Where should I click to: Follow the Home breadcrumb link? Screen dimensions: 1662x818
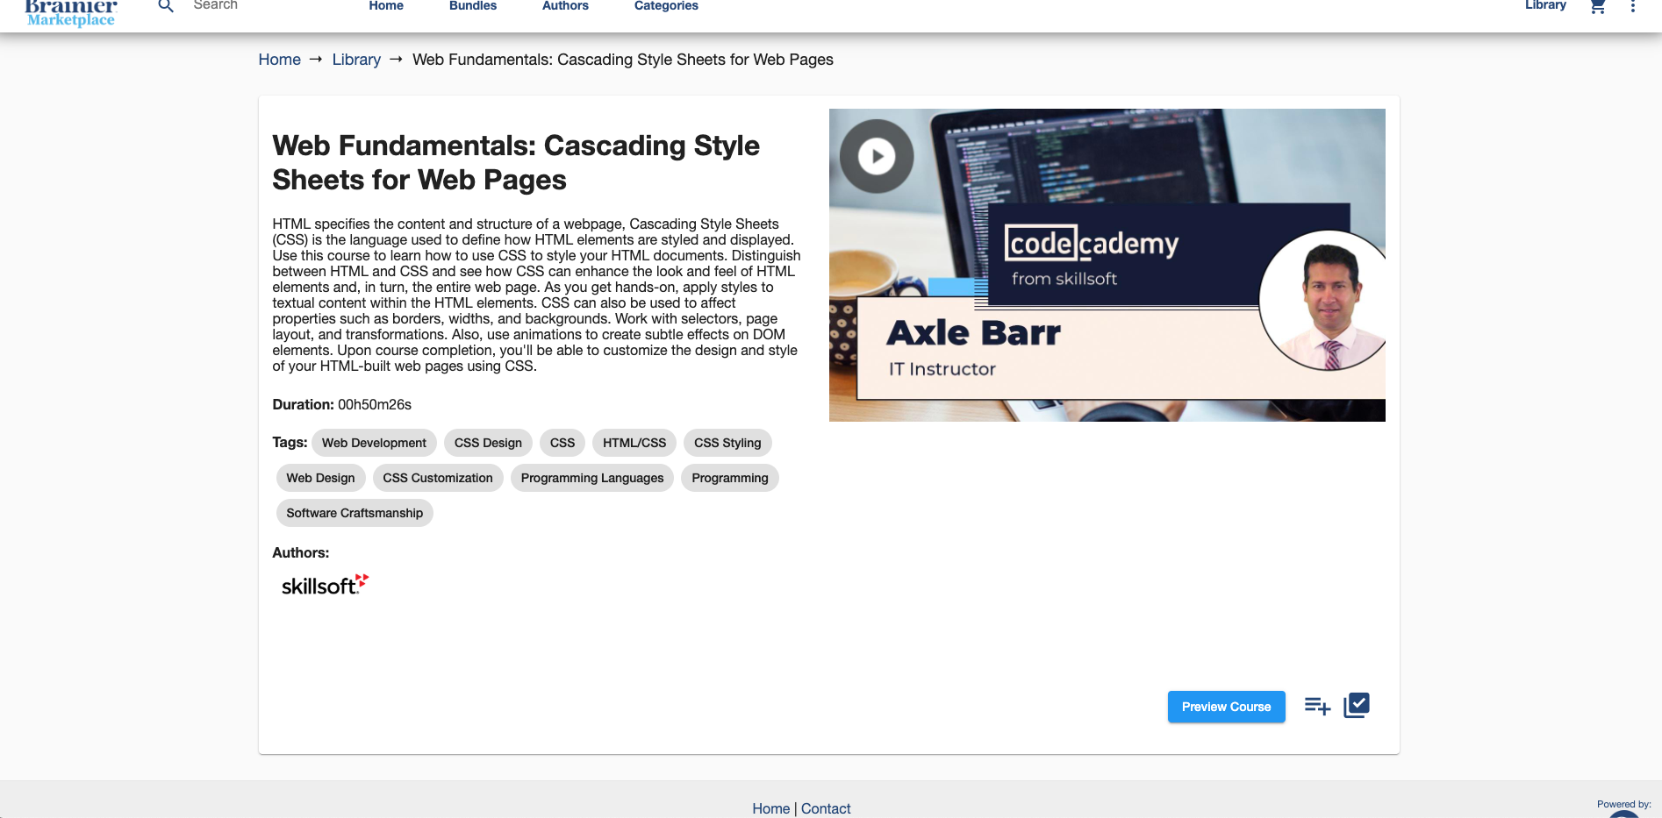pos(279,60)
